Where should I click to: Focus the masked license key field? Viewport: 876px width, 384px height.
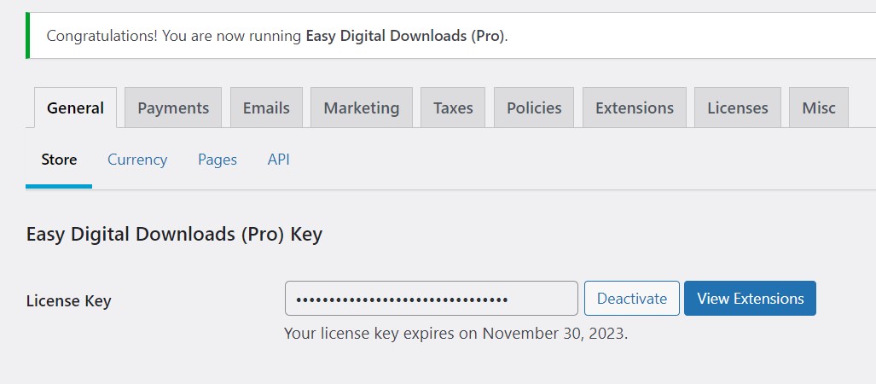(x=431, y=299)
